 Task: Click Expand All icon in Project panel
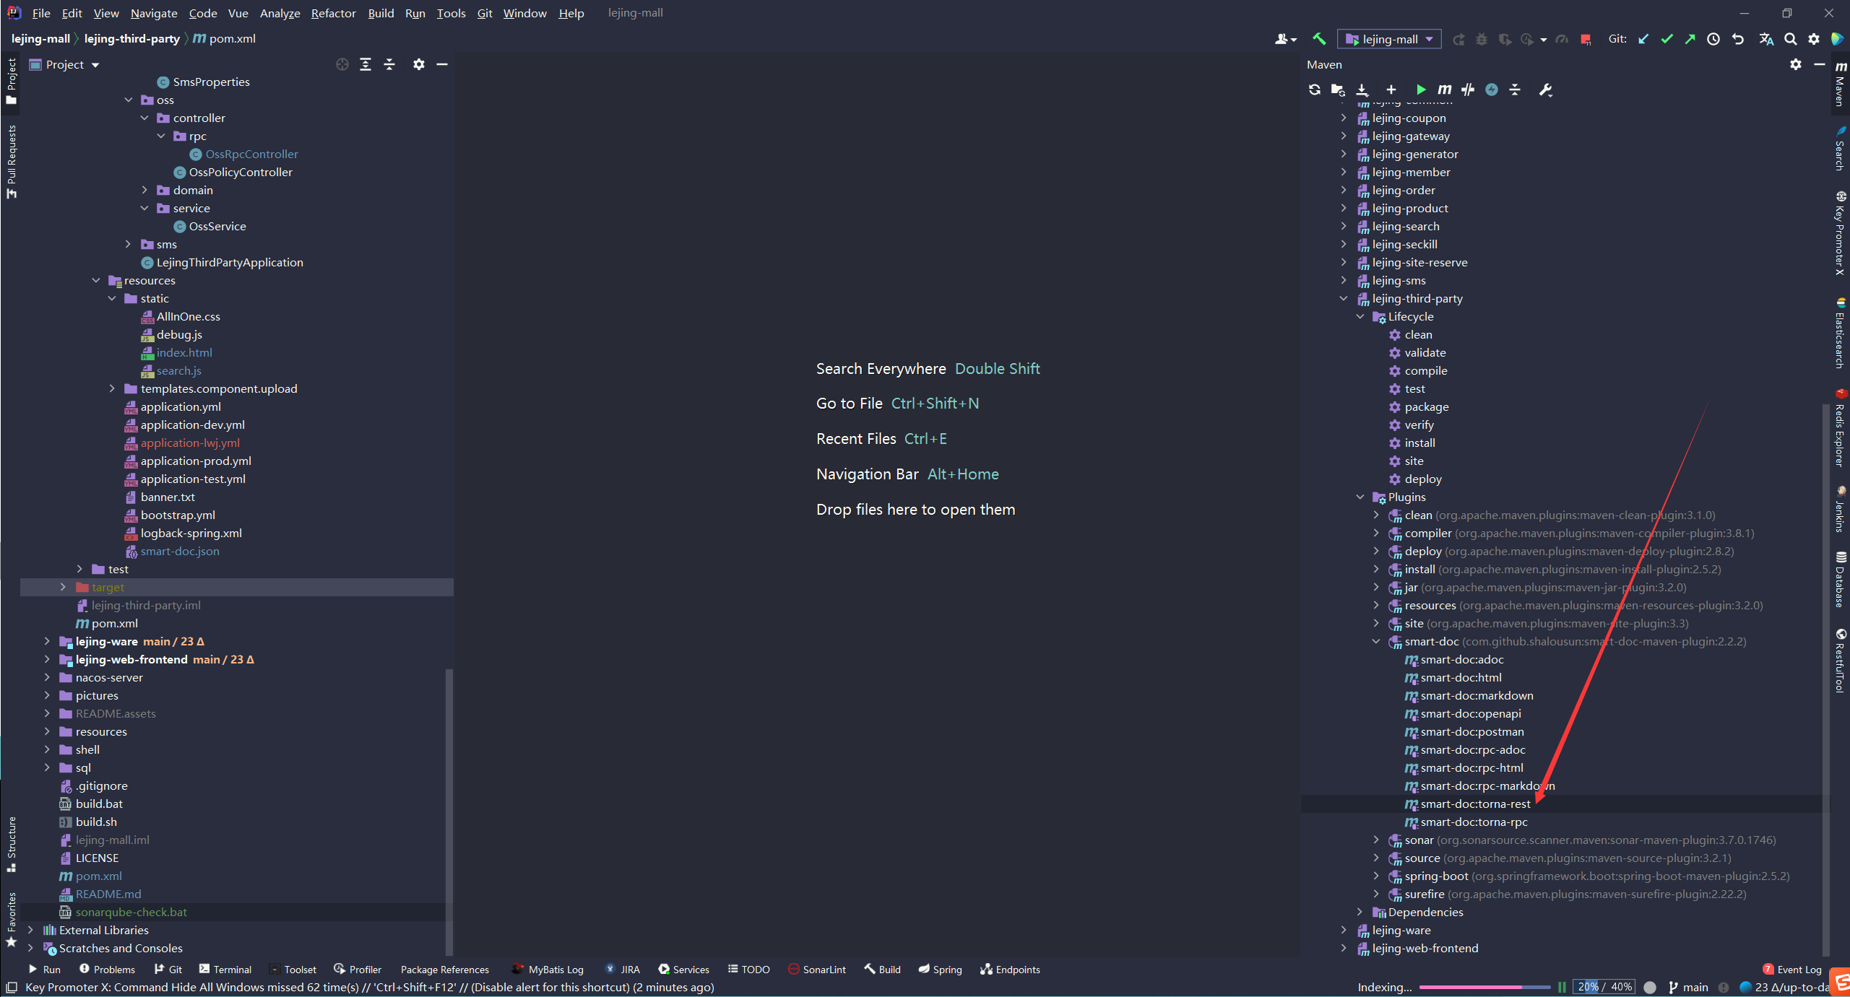366,64
